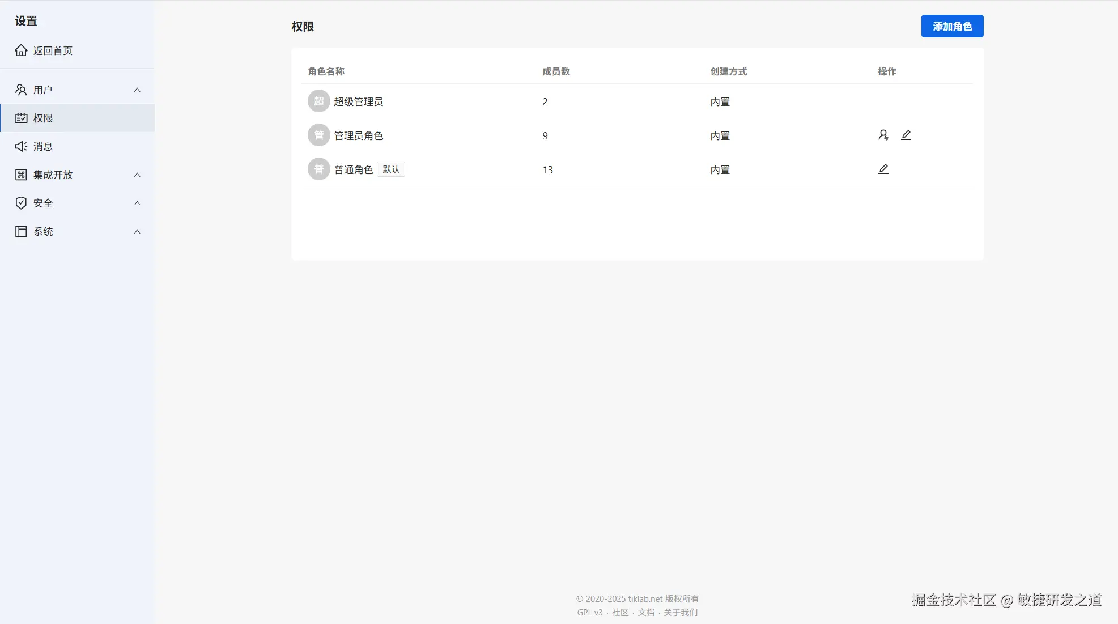Click the 集成开放 integration icon
This screenshot has height=624, width=1118.
21,175
